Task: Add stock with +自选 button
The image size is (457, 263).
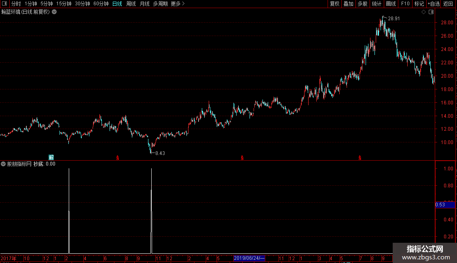Action: 434,4
